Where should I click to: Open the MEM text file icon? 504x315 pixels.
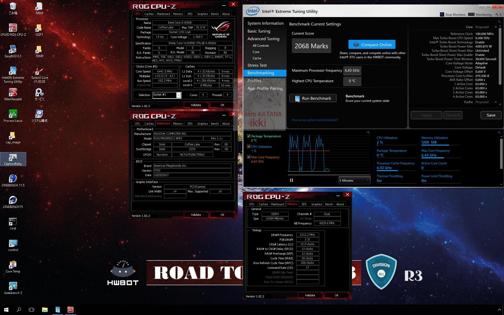pos(39,8)
